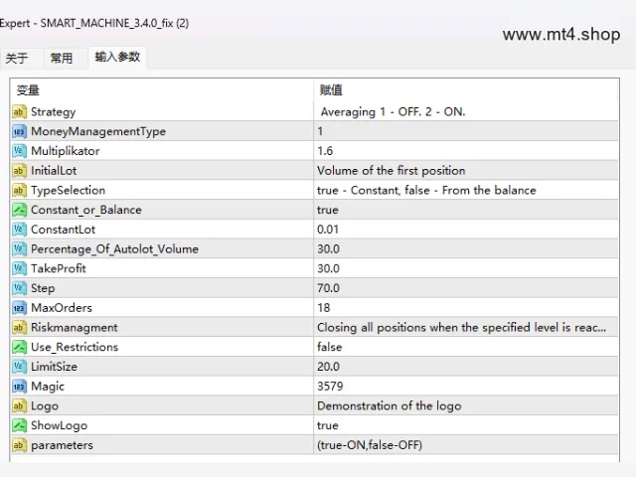Click the integer icon beside Magic

(19, 387)
